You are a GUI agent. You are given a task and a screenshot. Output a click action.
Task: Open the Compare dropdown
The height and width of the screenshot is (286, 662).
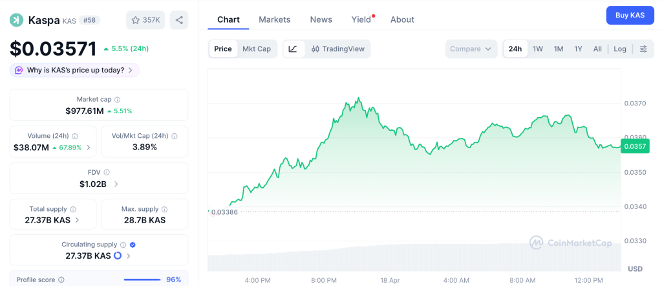(x=471, y=49)
